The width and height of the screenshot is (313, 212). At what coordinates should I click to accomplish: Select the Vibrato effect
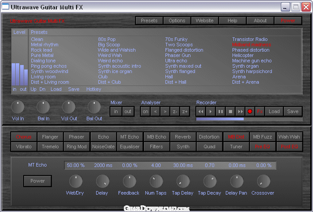click(24, 147)
